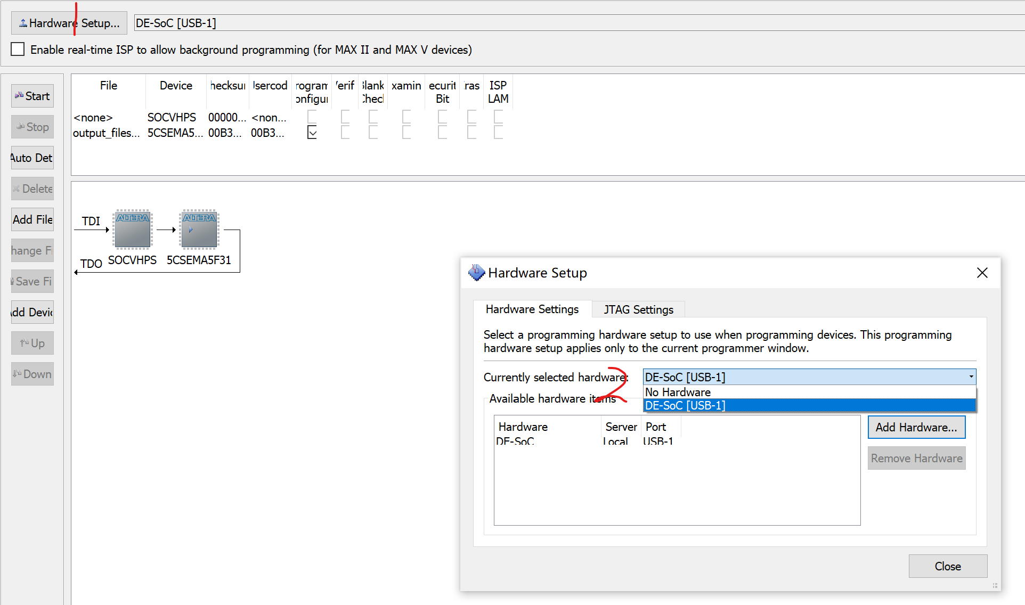Open the Add File dialog
This screenshot has height=605, width=1025.
pos(32,219)
